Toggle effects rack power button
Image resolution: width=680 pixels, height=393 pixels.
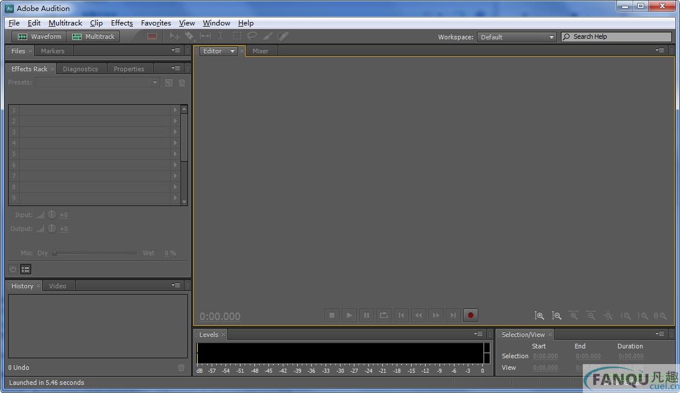(x=13, y=269)
